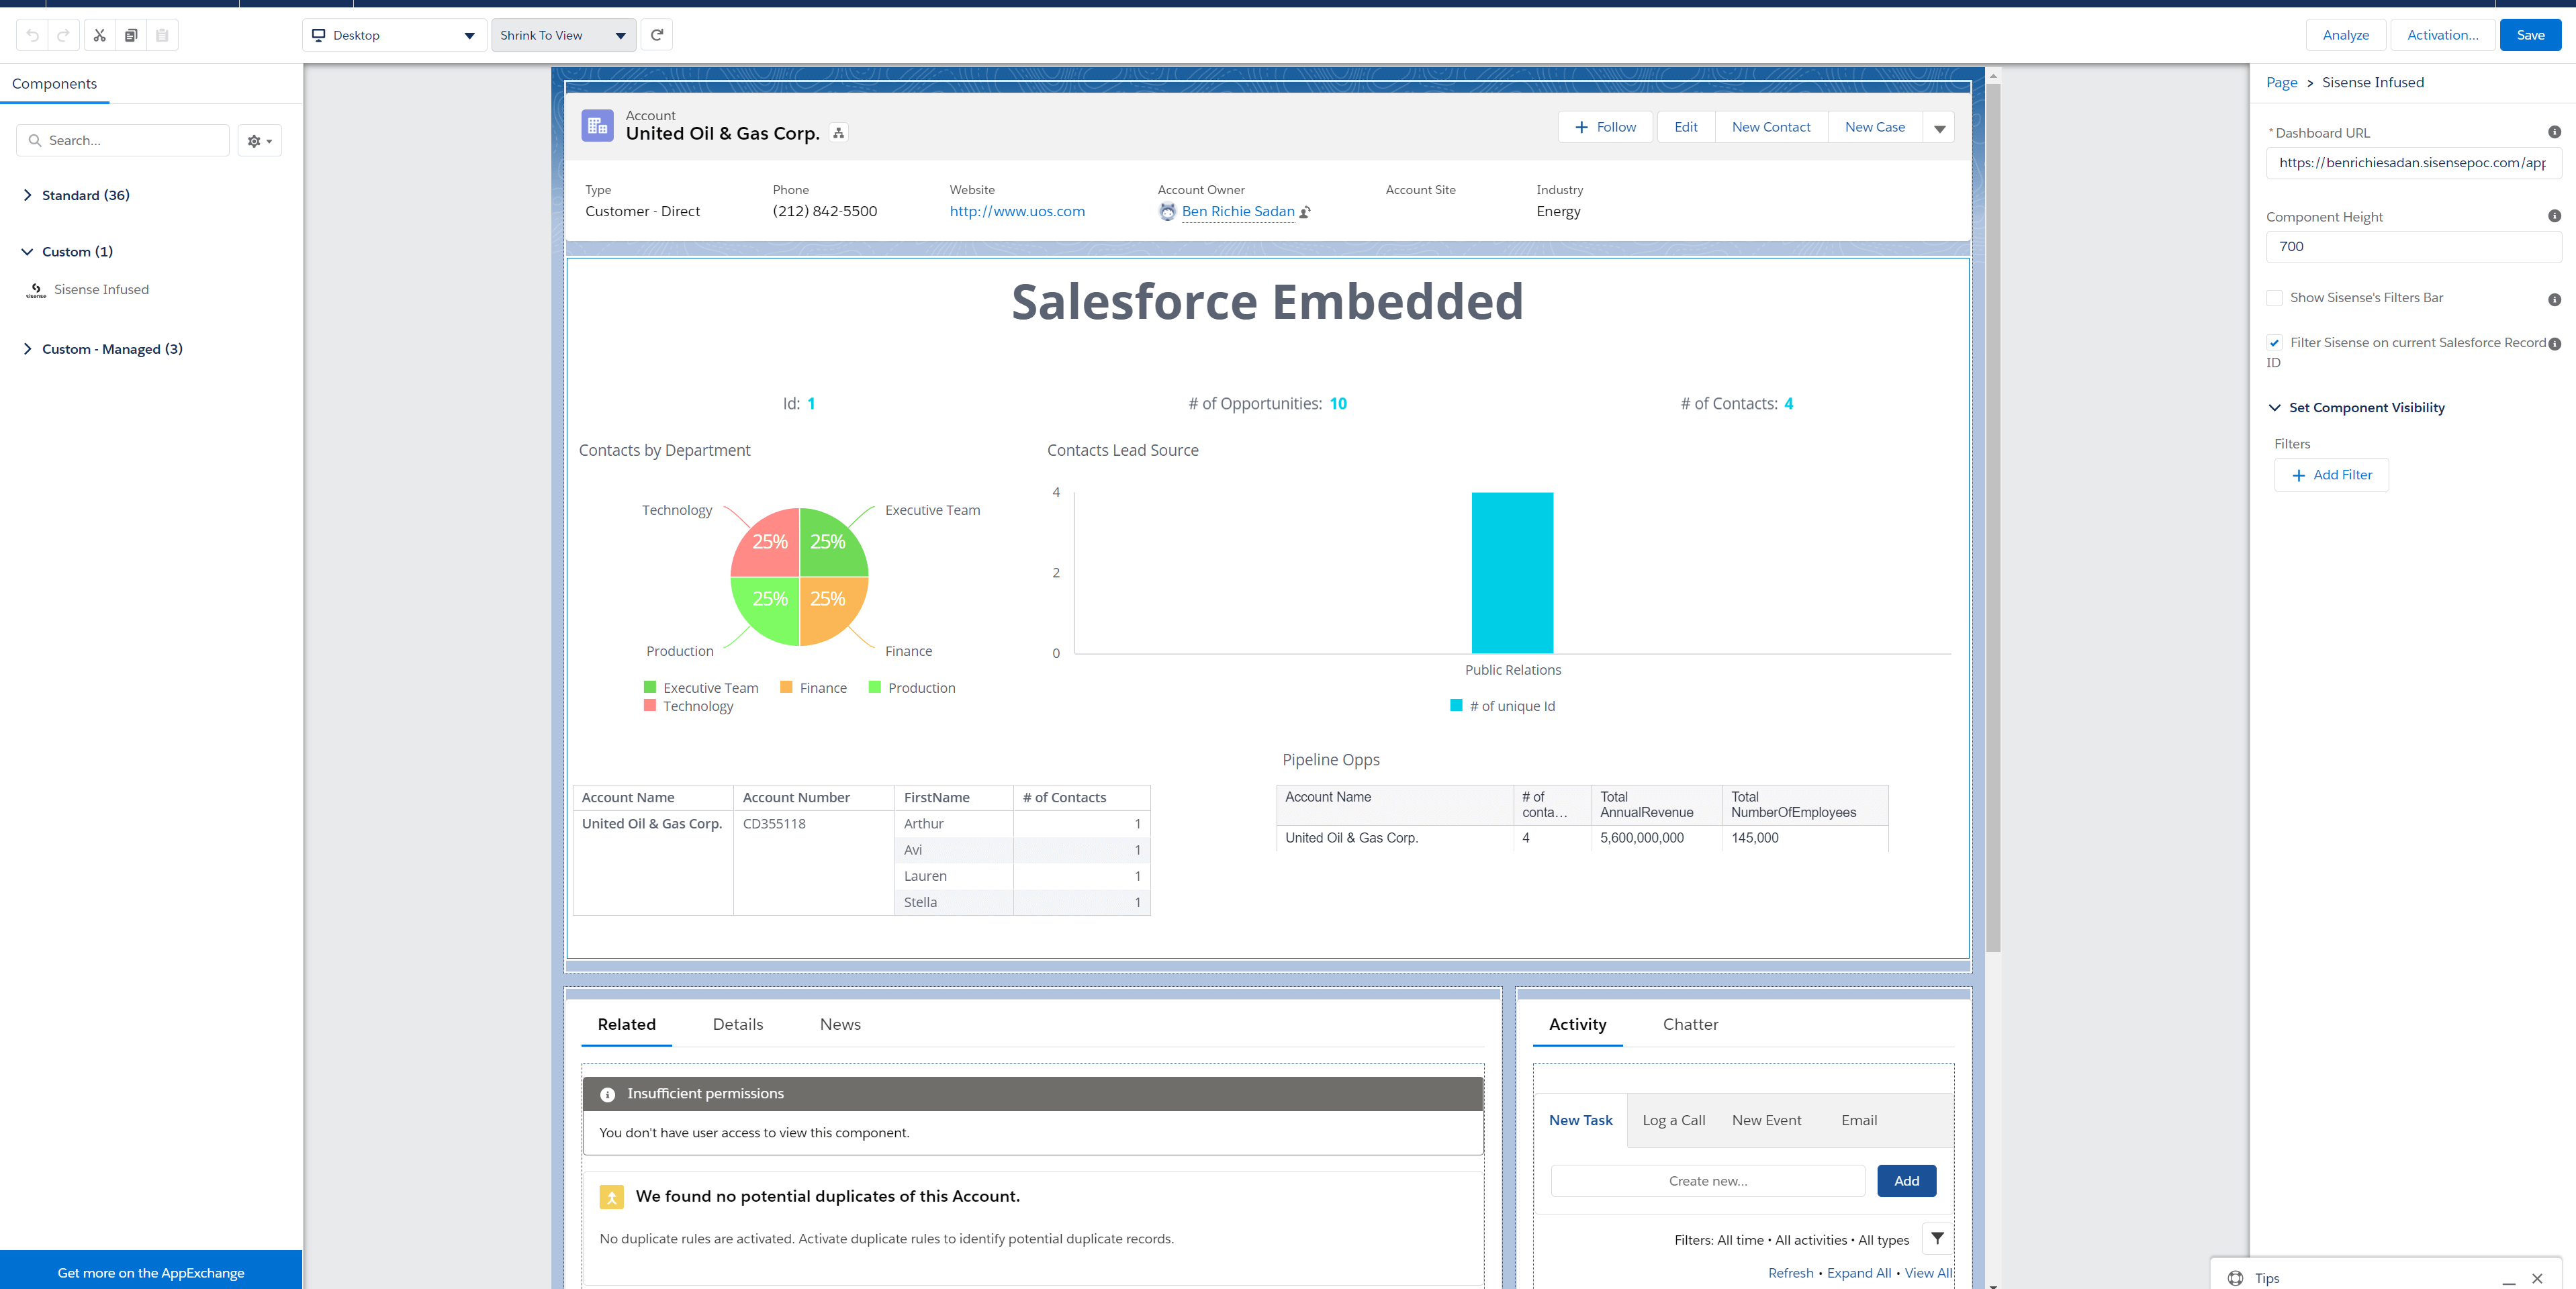This screenshot has height=1289, width=2576.
Task: Click the Dashboard URL input field
Action: click(2413, 163)
